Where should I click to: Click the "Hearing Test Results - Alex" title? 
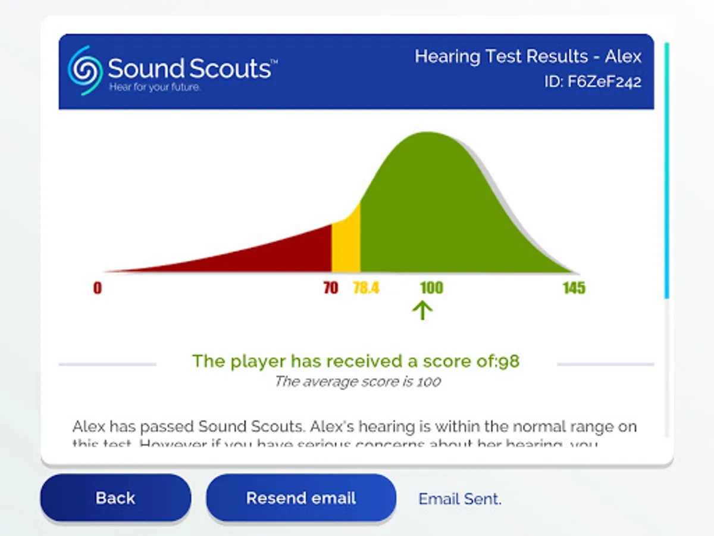(x=528, y=57)
